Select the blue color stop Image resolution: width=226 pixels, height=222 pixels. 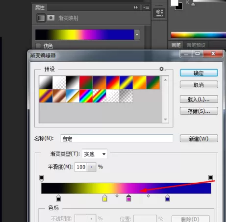tap(168, 198)
